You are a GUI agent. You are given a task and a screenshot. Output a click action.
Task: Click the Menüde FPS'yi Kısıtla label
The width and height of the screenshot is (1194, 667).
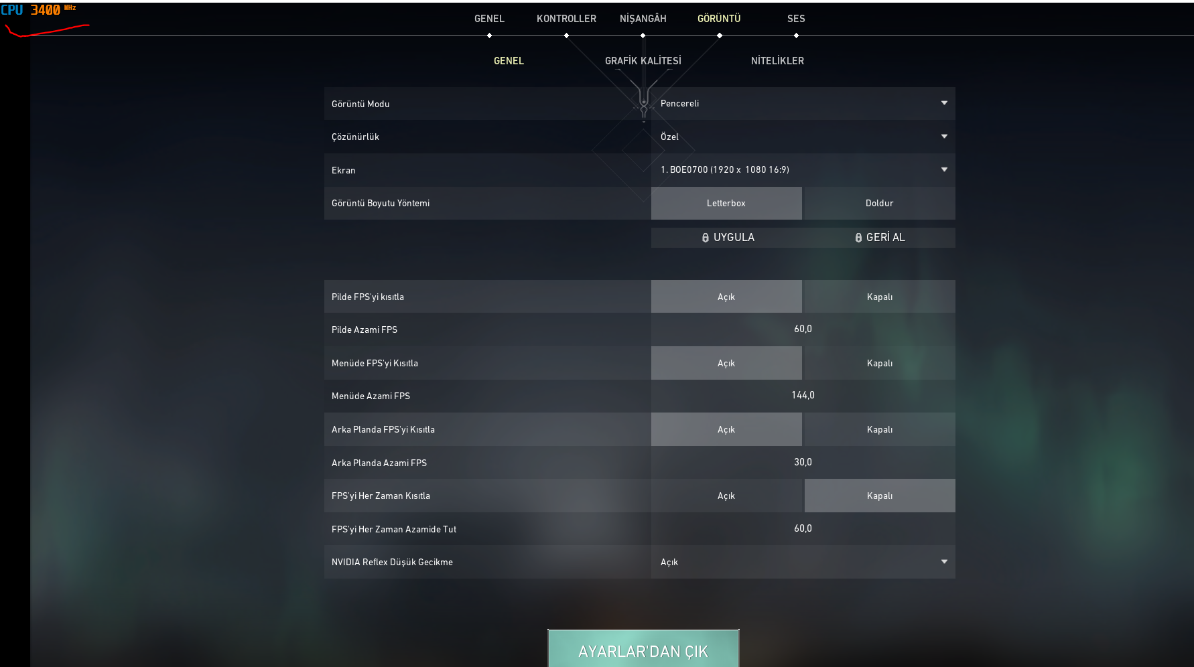[x=375, y=363]
